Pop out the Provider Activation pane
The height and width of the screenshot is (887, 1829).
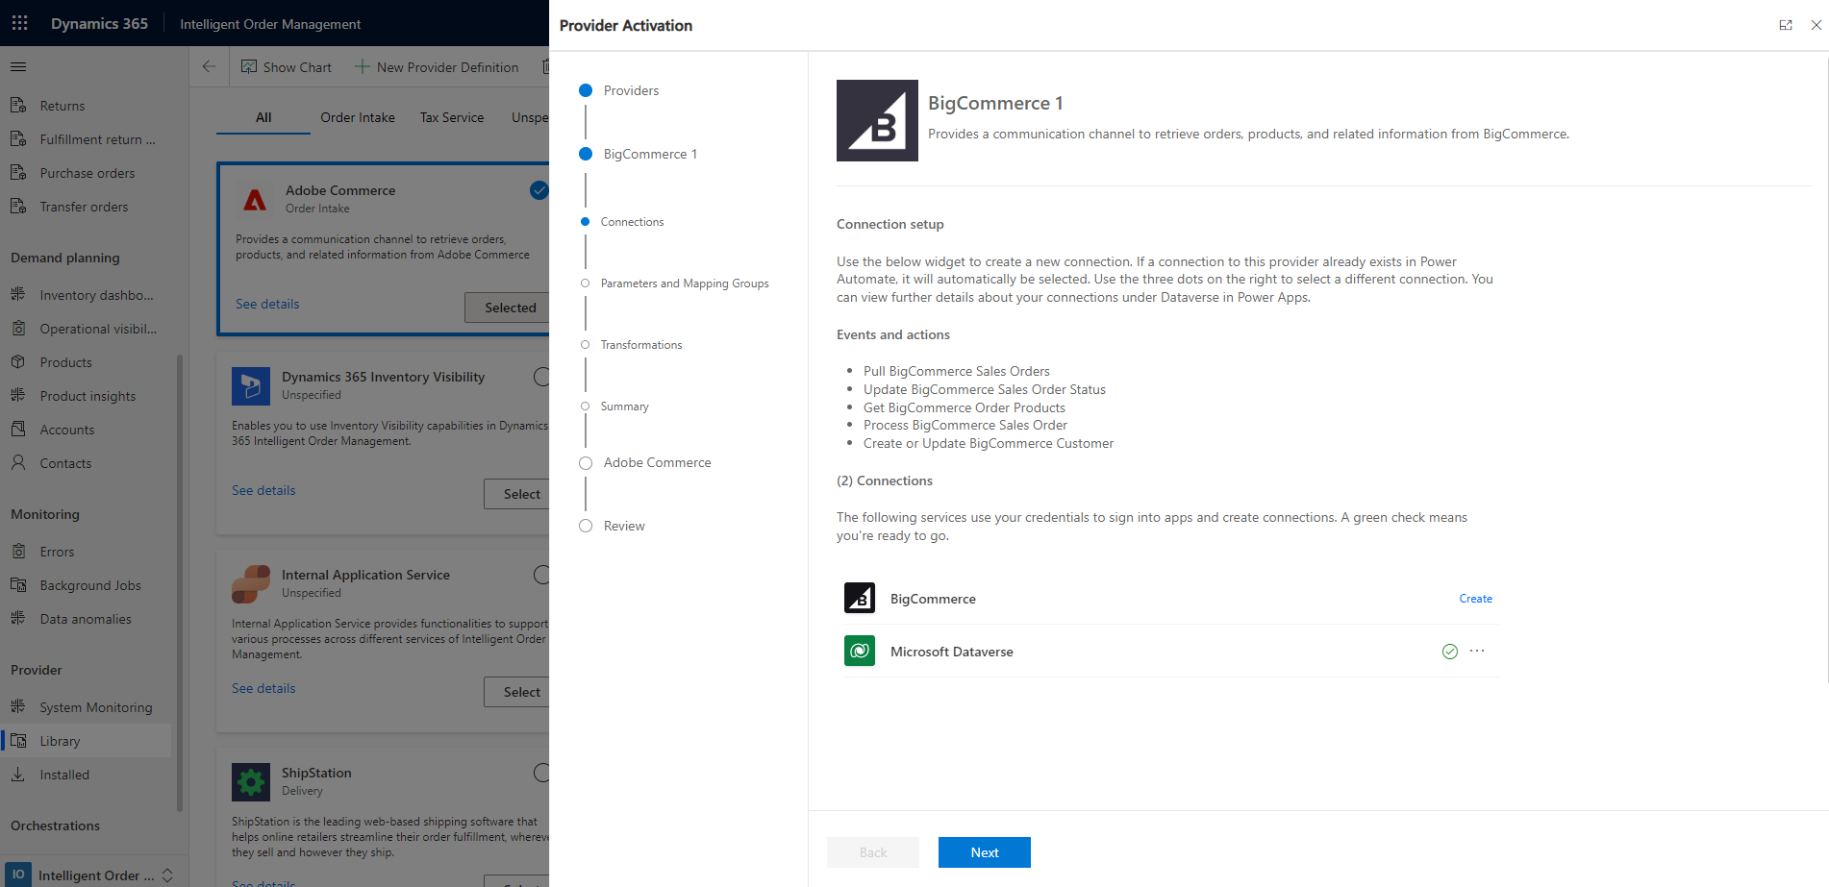[1786, 25]
